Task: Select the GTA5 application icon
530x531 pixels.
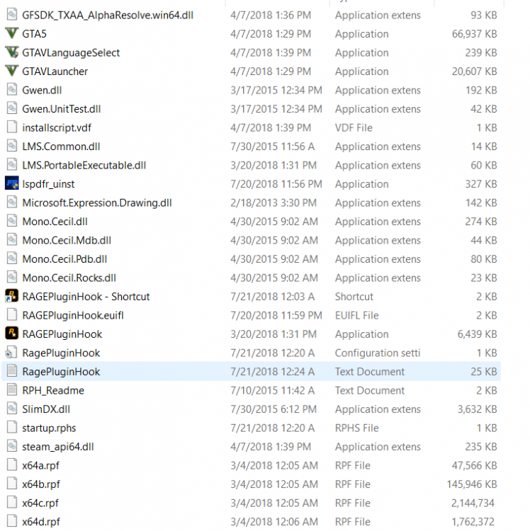Action: click(12, 33)
